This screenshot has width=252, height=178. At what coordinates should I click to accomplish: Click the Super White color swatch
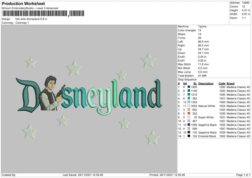pyautogui.click(x=189, y=117)
